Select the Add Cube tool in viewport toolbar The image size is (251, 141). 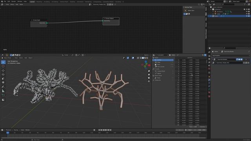pyautogui.click(x=3, y=95)
